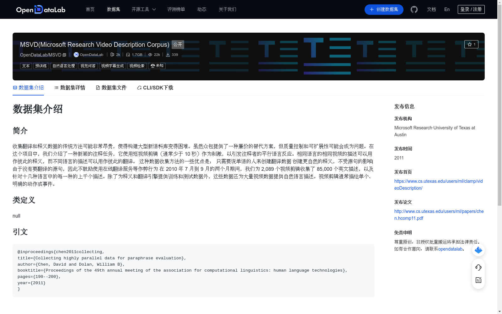This screenshot has height=314, width=502.
Task: Go to 首页 in the navigation
Action: click(90, 9)
